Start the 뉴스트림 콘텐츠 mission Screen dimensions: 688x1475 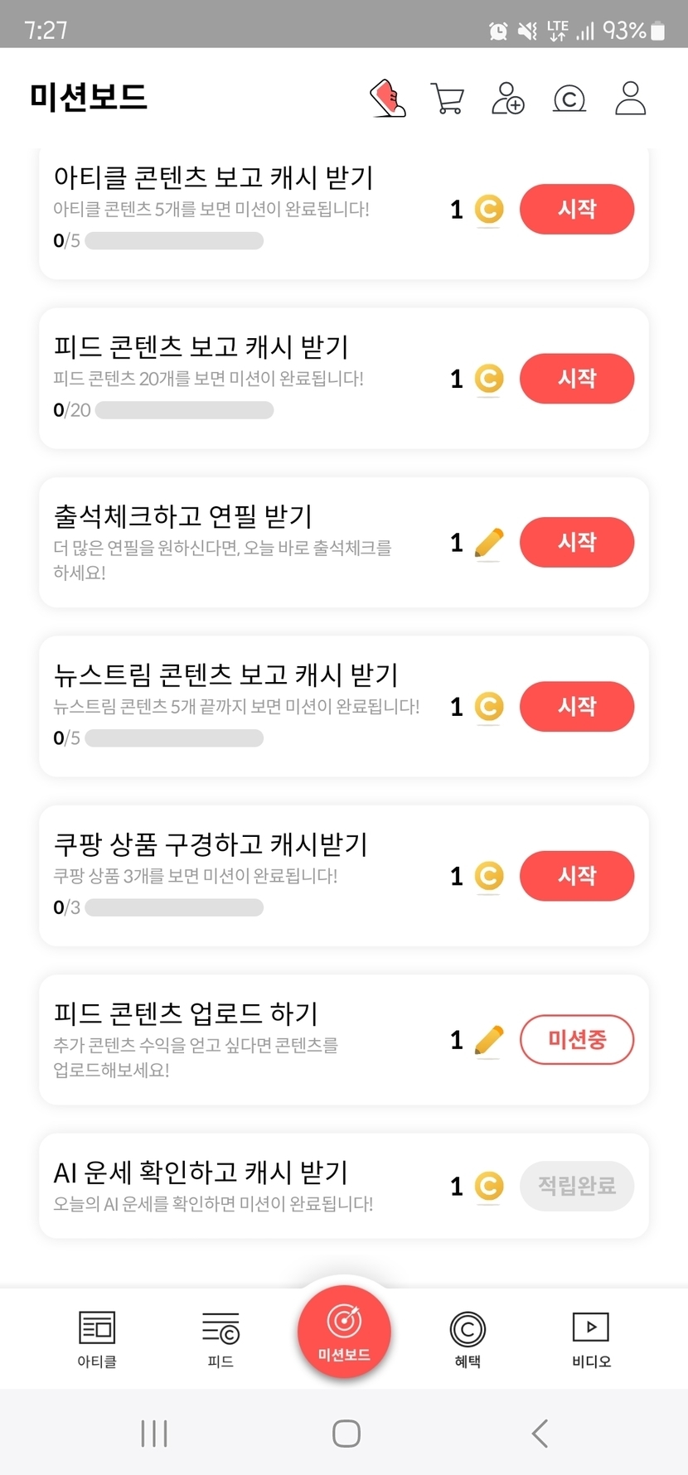coord(577,706)
